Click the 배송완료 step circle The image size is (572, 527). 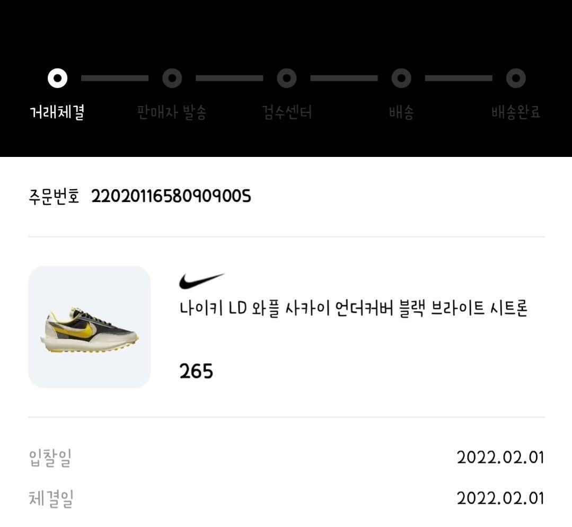(x=516, y=78)
